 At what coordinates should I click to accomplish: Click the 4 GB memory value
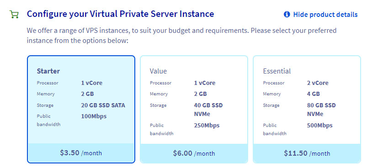[314, 94]
